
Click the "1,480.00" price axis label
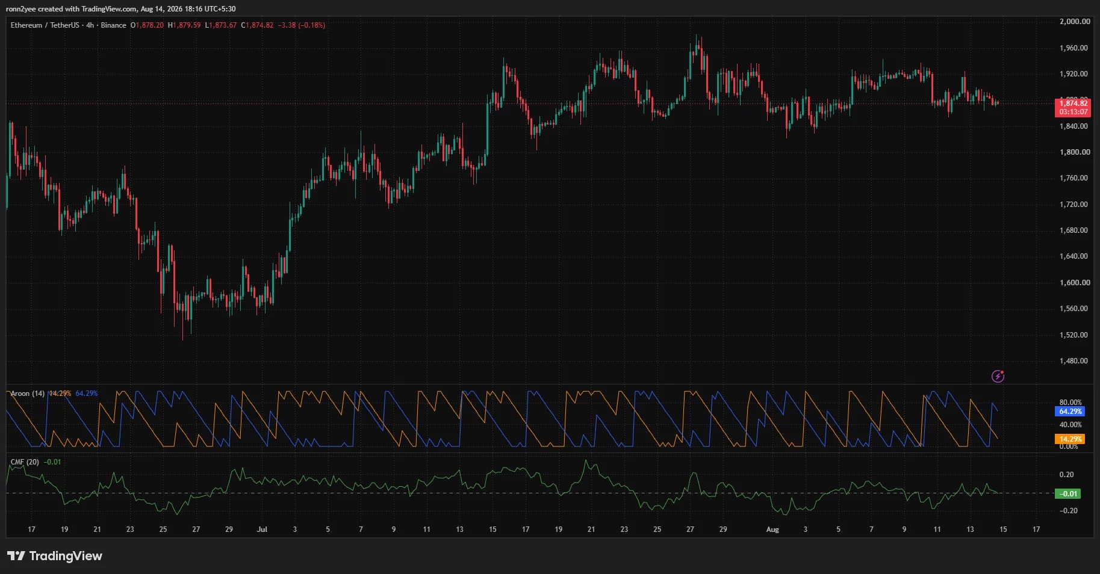(1075, 361)
